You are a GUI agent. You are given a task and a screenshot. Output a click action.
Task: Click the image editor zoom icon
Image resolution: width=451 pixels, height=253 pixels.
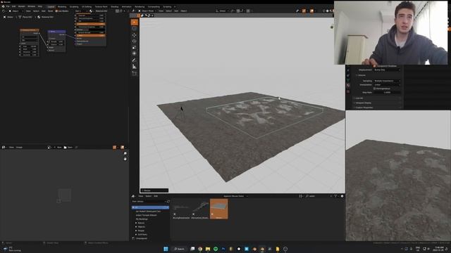pos(125,153)
